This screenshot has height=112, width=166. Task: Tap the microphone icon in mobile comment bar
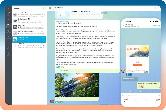[159, 95]
